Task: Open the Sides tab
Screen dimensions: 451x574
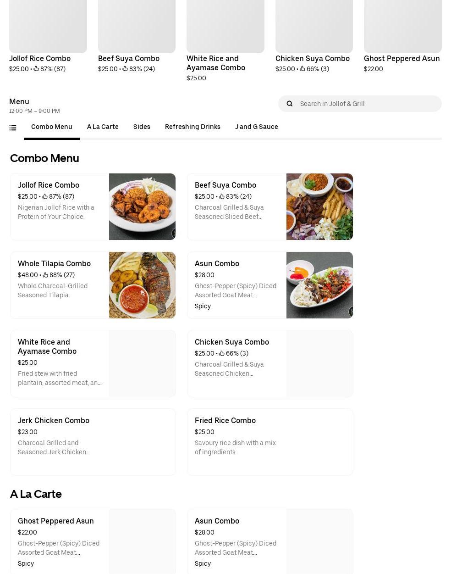Action: pyautogui.click(x=142, y=127)
